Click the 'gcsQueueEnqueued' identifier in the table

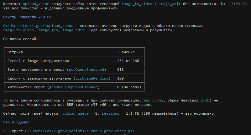[x=86, y=70]
